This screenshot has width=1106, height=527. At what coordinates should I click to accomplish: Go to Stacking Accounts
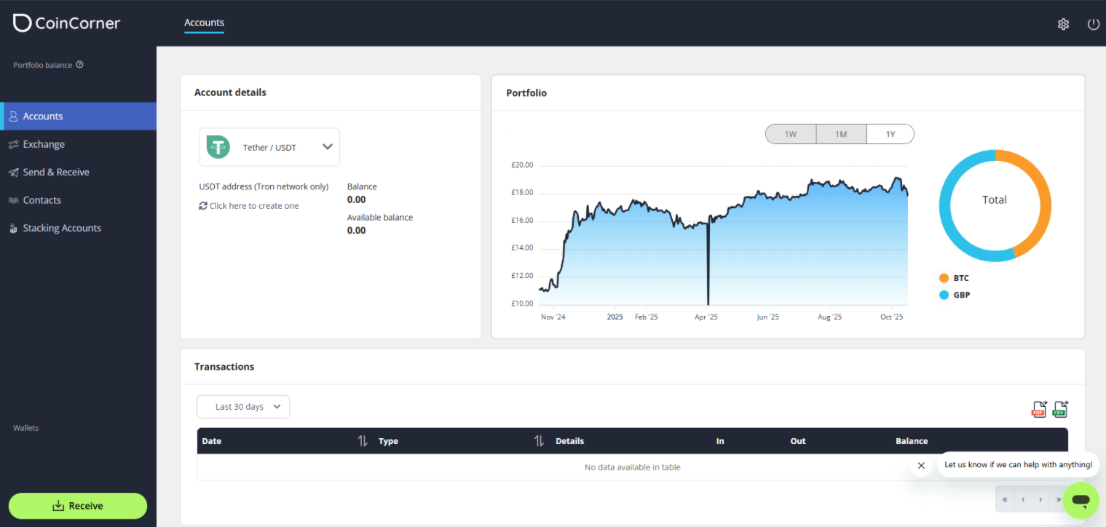(x=61, y=227)
